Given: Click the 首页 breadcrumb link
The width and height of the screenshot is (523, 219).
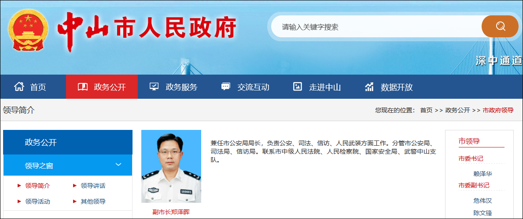Looking at the screenshot, I should point(426,110).
